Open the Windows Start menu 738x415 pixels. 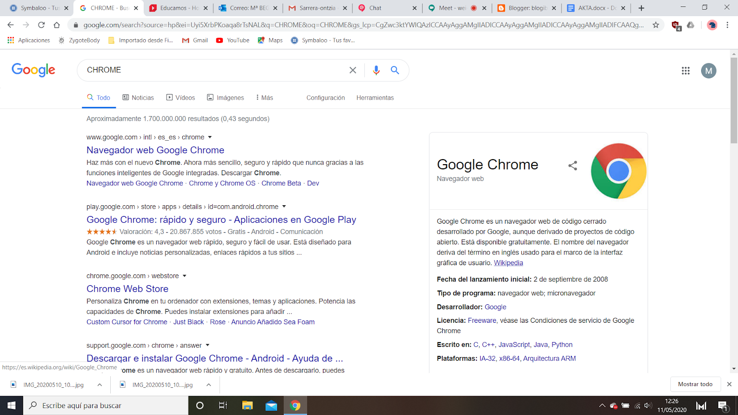tap(12, 405)
